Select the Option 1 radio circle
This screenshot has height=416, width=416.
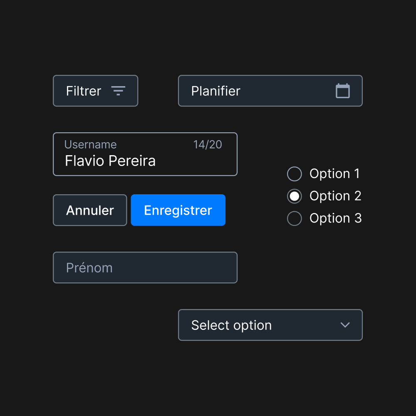[x=295, y=174]
